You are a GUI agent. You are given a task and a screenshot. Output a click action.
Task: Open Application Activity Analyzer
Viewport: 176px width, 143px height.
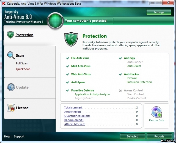[x=92, y=94]
